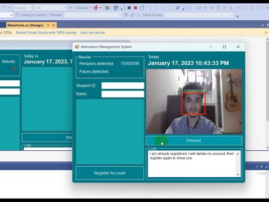
Task: Click Restart Visual Studio with 100% scaling
Action: 46,33
